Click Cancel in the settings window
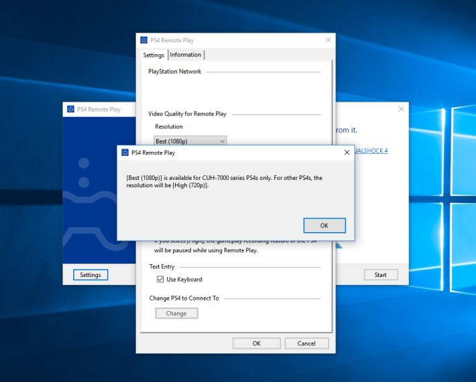Screen dimensions: 476x382 [x=306, y=343]
